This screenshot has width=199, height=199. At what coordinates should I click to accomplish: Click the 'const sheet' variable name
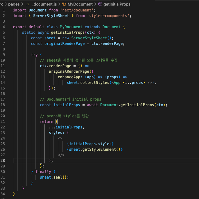pyautogui.click(x=50, y=38)
